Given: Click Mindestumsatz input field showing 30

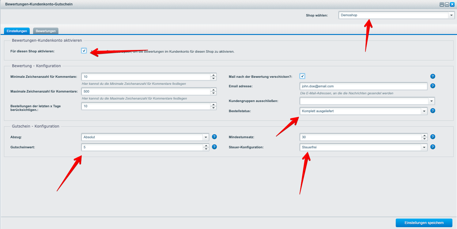Looking at the screenshot, I should (x=361, y=137).
